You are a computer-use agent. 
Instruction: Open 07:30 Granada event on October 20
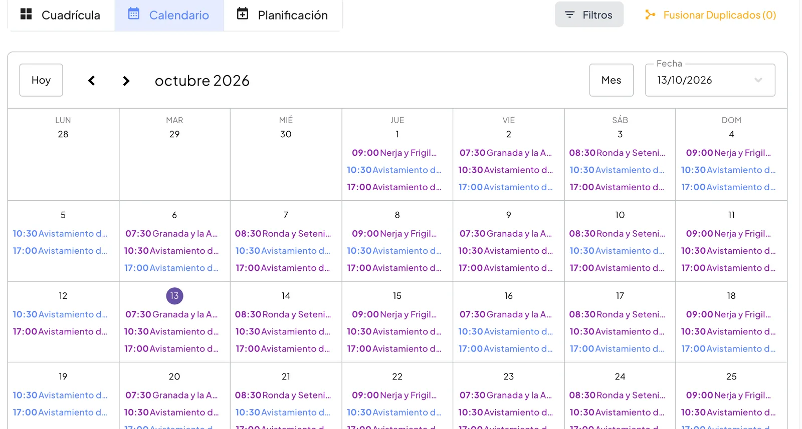(171, 395)
